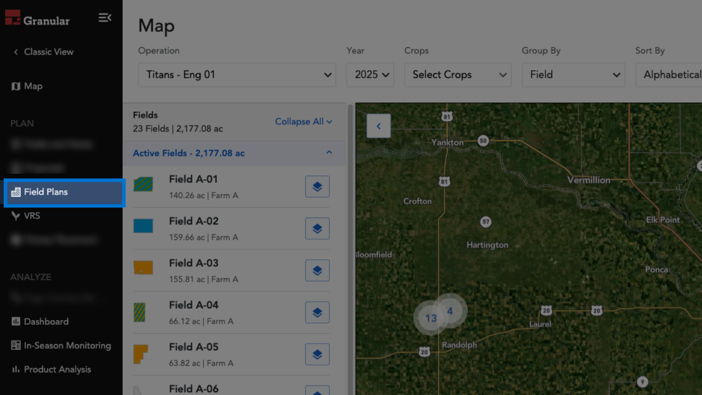
Task: Open the VRS planning tool
Action: [x=31, y=216]
